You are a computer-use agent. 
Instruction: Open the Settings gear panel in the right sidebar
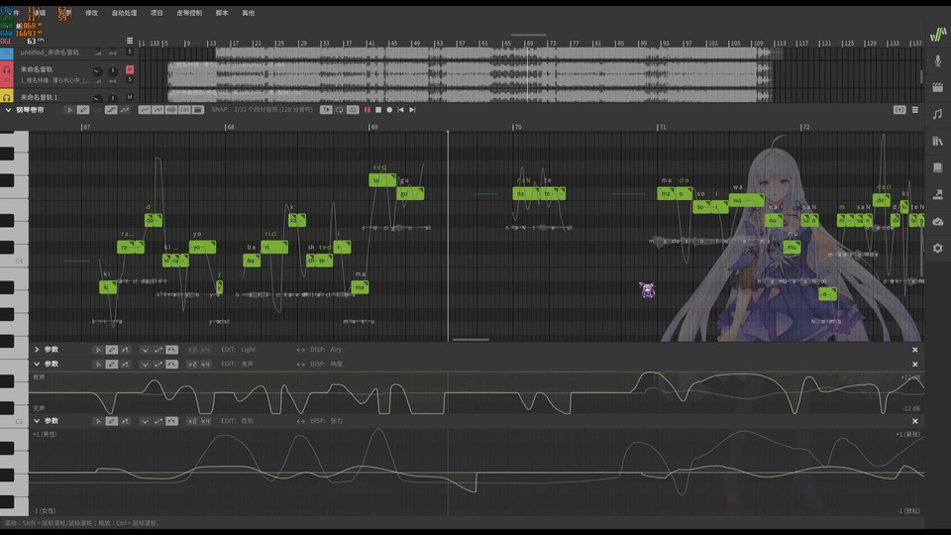(x=938, y=248)
